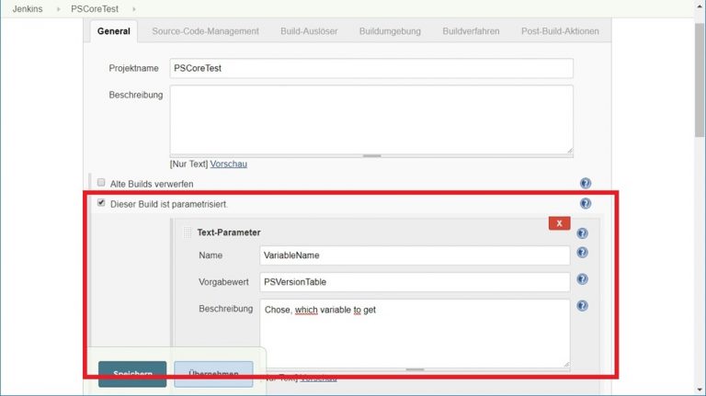Uncheck Dieser Build ist parametrisiert
706x396 pixels.
(101, 203)
